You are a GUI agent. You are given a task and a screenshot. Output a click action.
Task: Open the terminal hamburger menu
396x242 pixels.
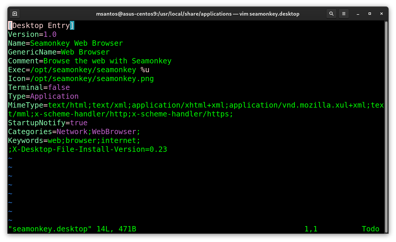pos(344,14)
